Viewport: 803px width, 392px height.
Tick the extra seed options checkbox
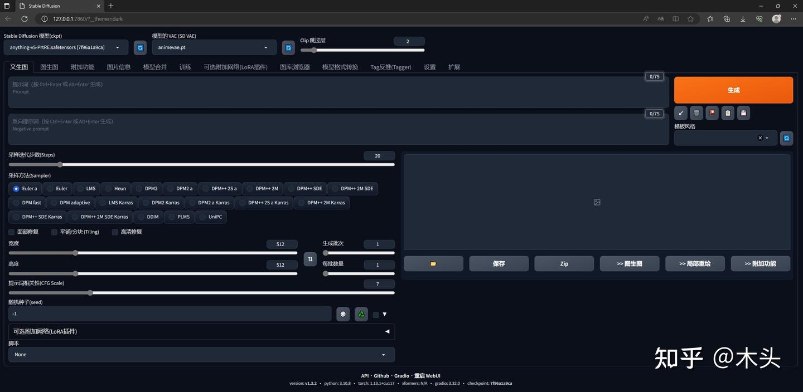point(376,315)
